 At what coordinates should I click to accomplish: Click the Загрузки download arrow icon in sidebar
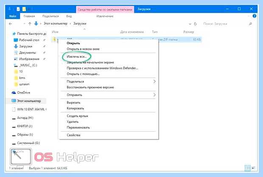[x=16, y=46]
